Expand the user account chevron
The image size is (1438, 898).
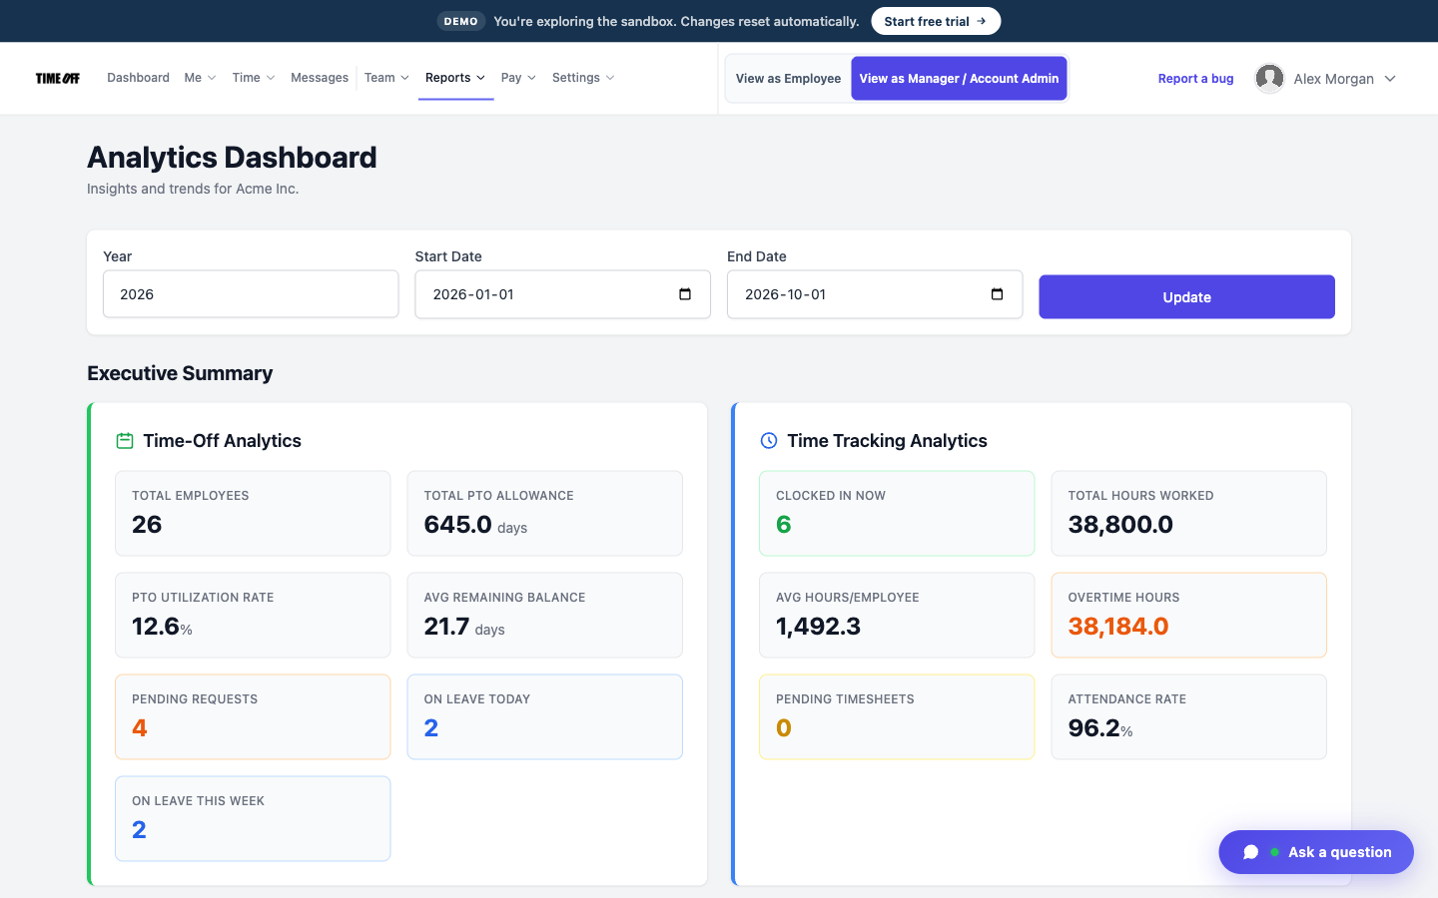point(1390,79)
